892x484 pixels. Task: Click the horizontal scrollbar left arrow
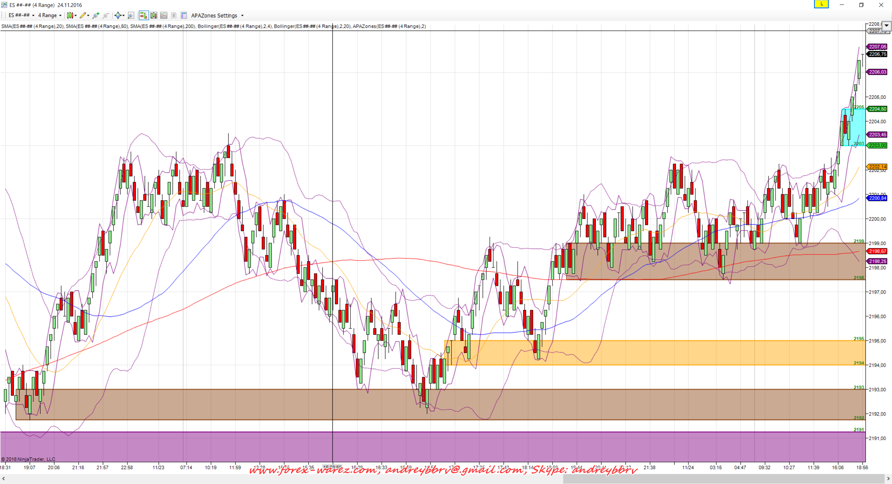click(x=3, y=479)
